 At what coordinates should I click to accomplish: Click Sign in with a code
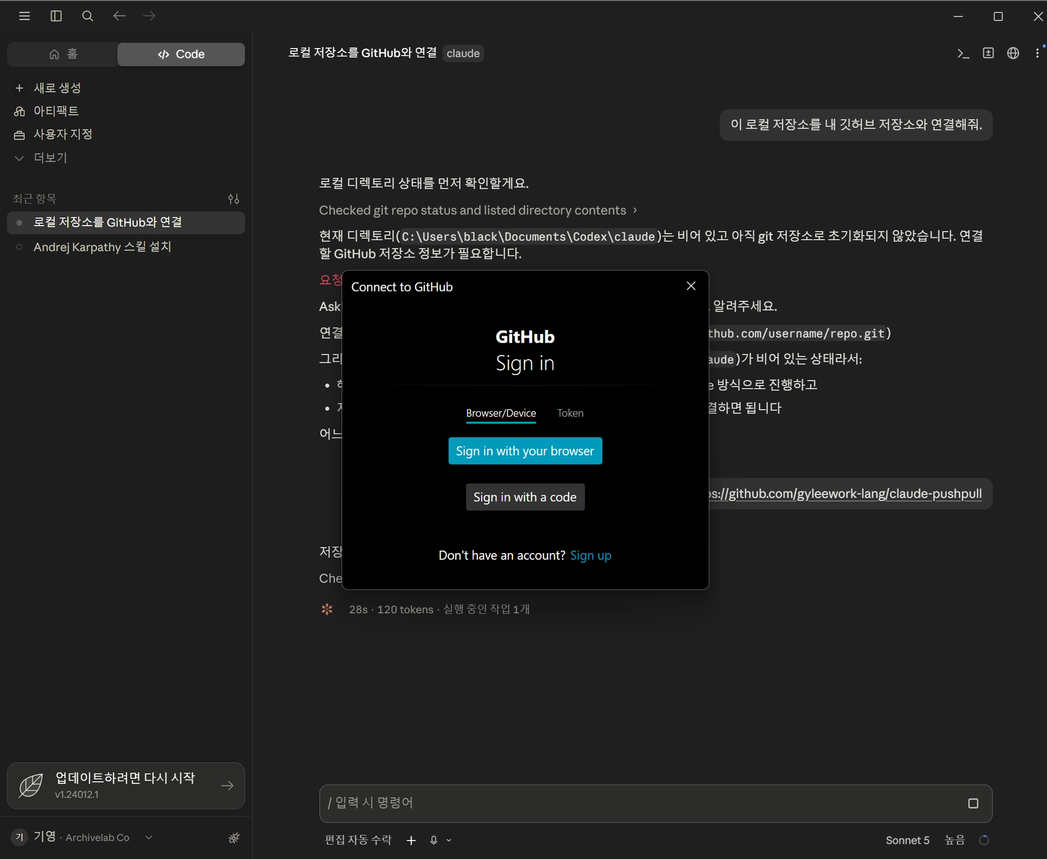pos(525,497)
